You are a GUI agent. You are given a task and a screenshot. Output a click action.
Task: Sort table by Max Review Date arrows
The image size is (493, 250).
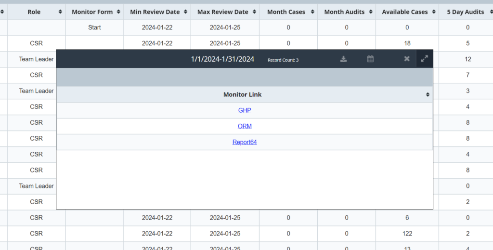(254, 12)
